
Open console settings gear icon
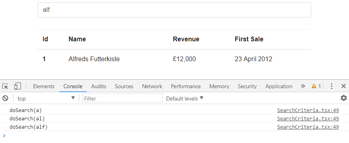[x=344, y=98]
